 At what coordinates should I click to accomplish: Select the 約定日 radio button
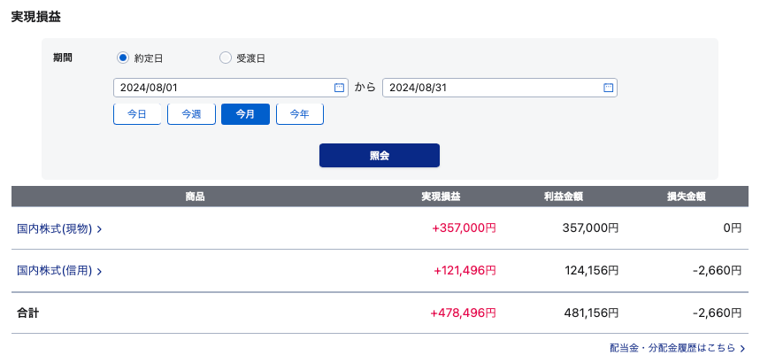coord(123,58)
